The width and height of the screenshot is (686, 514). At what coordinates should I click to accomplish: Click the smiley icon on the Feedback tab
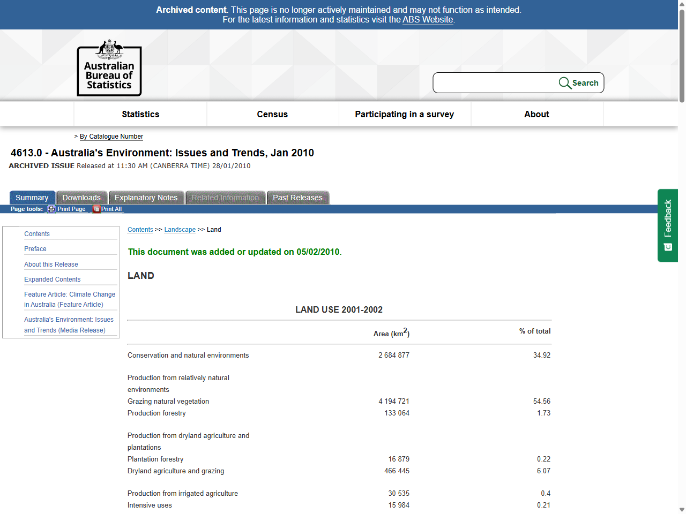pos(668,247)
